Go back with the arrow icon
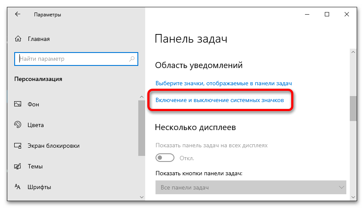364x208 pixels. (18, 14)
